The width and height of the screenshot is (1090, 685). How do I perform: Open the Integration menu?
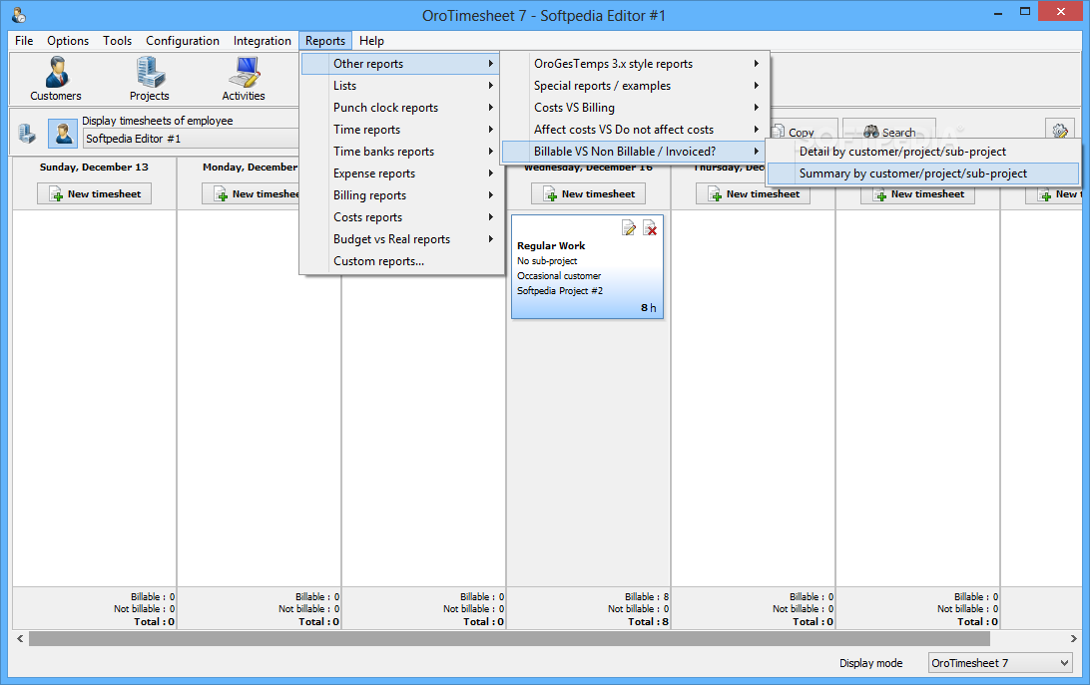pos(263,40)
